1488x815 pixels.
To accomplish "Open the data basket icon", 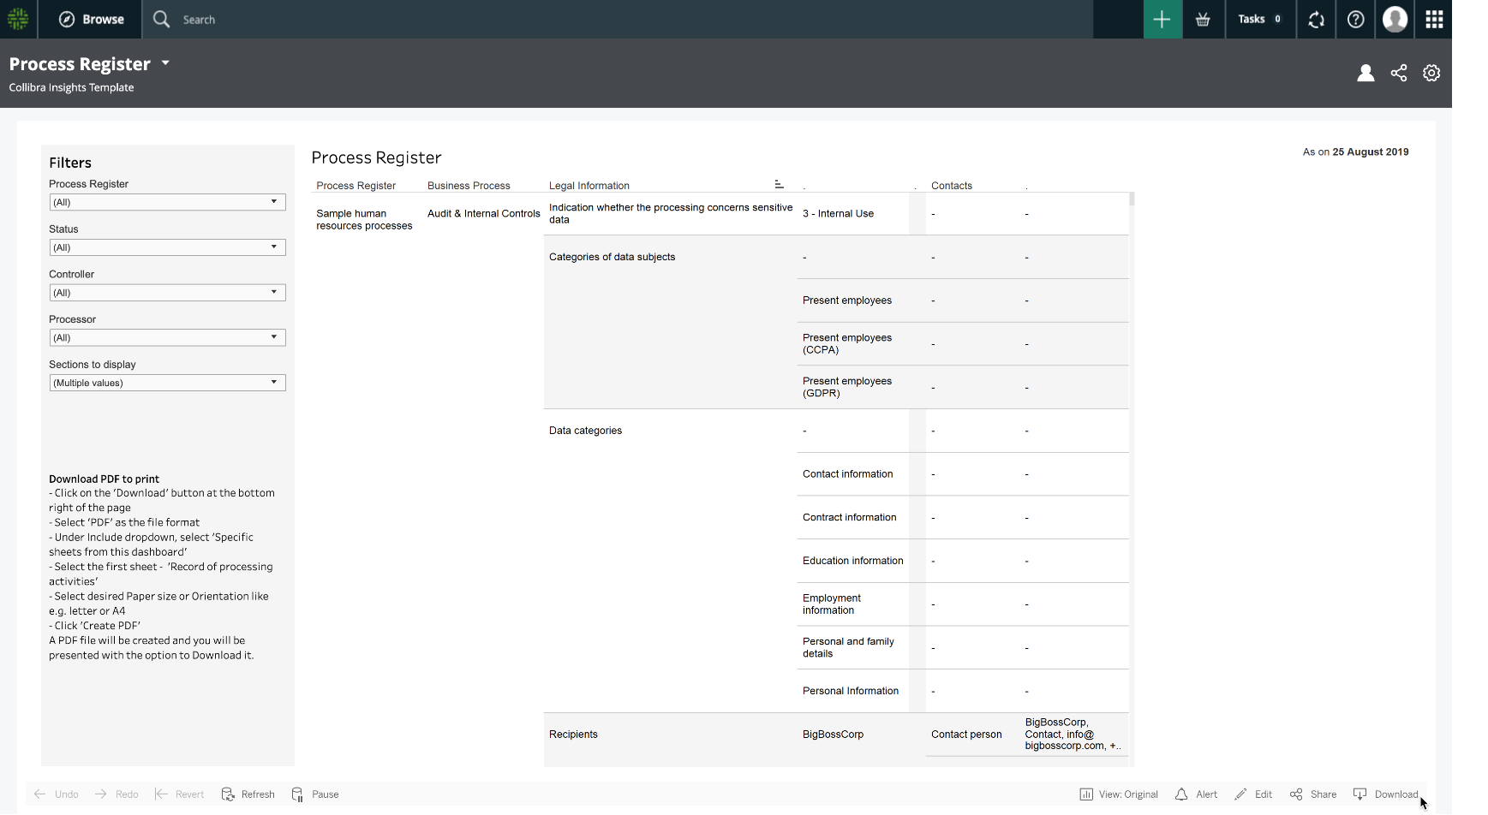I will [x=1203, y=19].
